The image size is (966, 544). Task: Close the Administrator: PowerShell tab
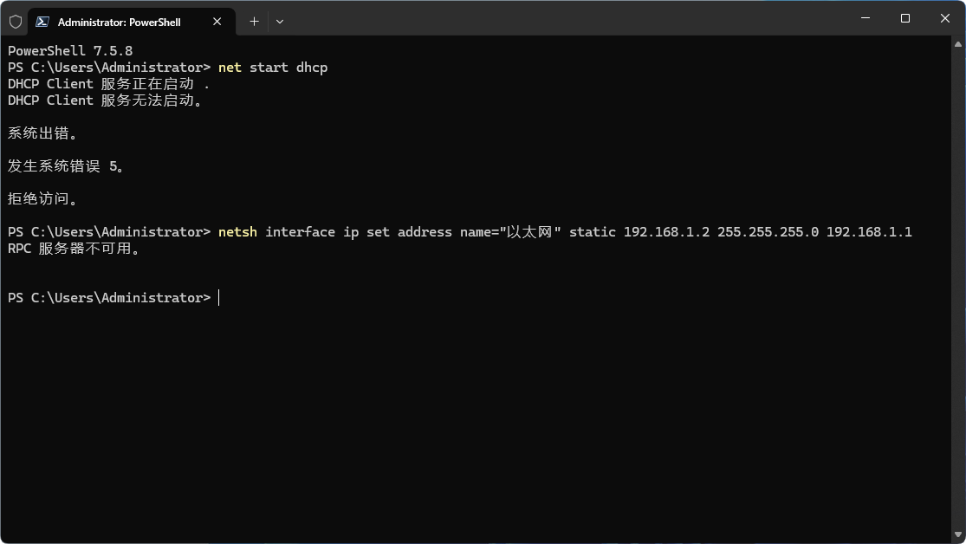pos(217,22)
